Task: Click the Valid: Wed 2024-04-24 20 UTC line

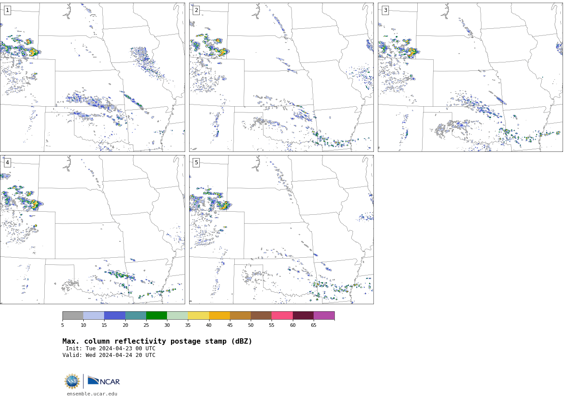Action: pyautogui.click(x=109, y=355)
